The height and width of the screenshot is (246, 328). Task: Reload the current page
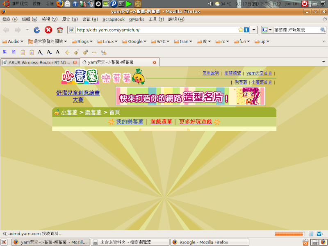pos(37,30)
